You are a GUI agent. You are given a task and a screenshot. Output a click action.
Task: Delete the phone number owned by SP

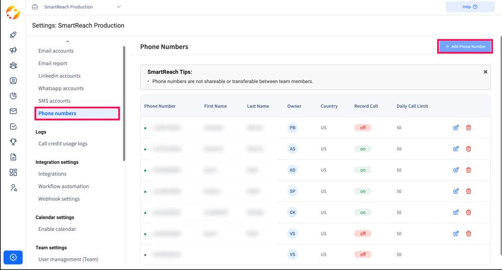click(x=469, y=191)
